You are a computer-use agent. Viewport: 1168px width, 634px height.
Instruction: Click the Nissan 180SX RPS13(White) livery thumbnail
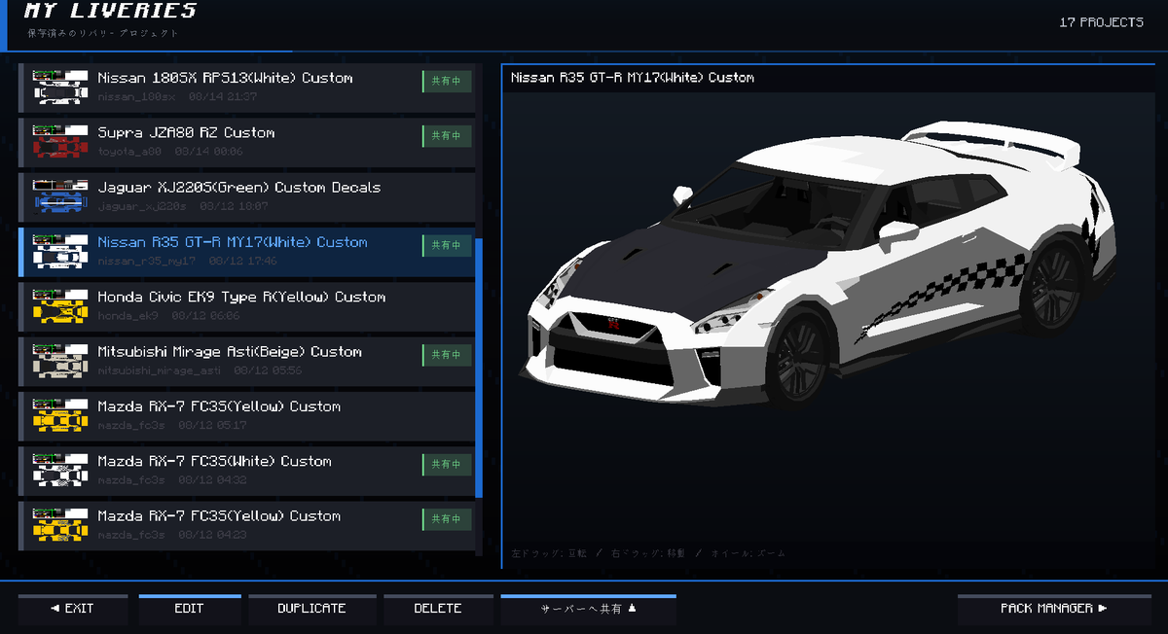(61, 88)
